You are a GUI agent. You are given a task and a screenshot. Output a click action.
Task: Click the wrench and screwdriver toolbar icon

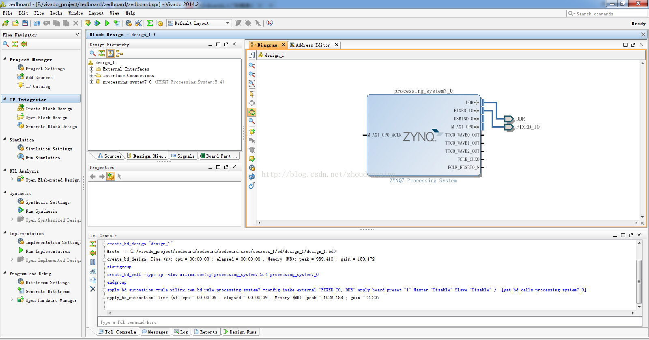pos(138,24)
